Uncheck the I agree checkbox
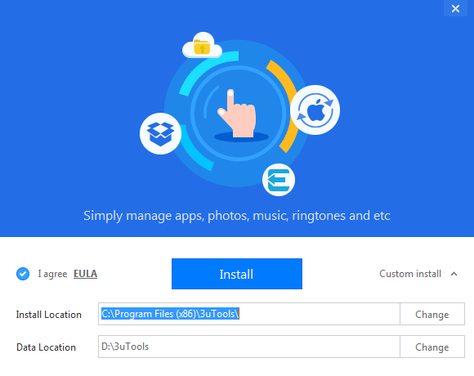Screen dimensions: 474x376 [x=23, y=274]
